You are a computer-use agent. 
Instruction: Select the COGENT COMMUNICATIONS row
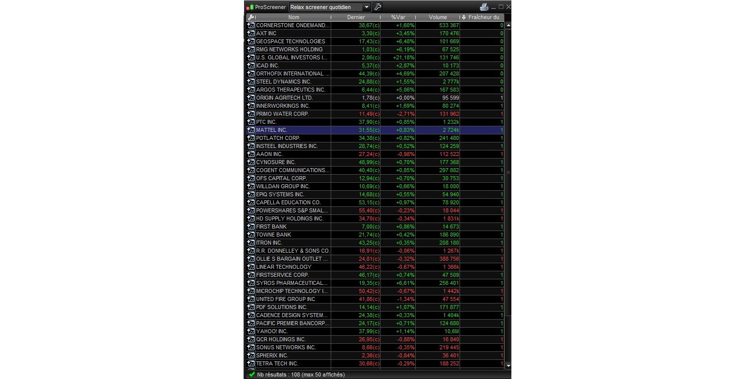click(375, 170)
